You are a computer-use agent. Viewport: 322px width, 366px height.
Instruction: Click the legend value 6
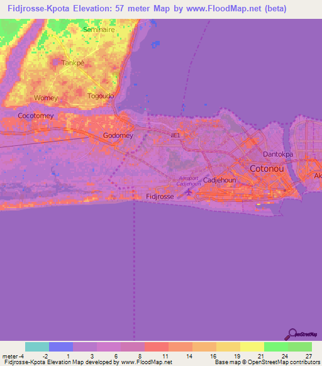pos(116,357)
